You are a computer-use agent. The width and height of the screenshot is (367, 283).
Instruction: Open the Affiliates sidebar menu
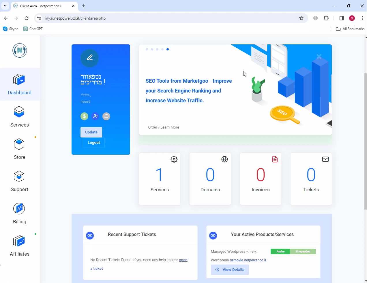[x=20, y=246]
